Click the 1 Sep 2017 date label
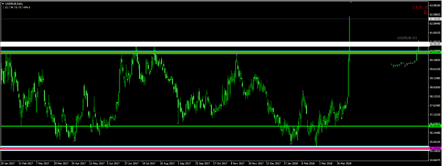This screenshot has width=442, height=166. click(x=184, y=164)
